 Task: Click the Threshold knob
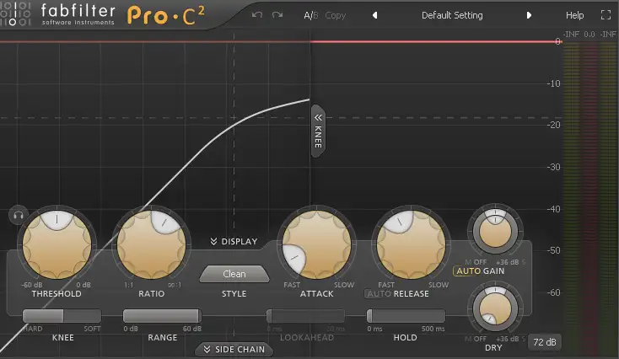coord(57,244)
